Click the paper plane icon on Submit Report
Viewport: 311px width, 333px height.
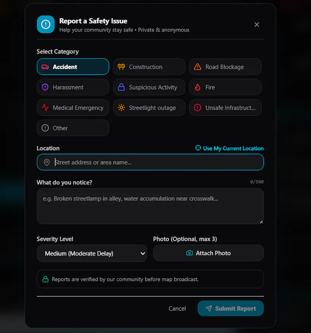pyautogui.click(x=209, y=308)
